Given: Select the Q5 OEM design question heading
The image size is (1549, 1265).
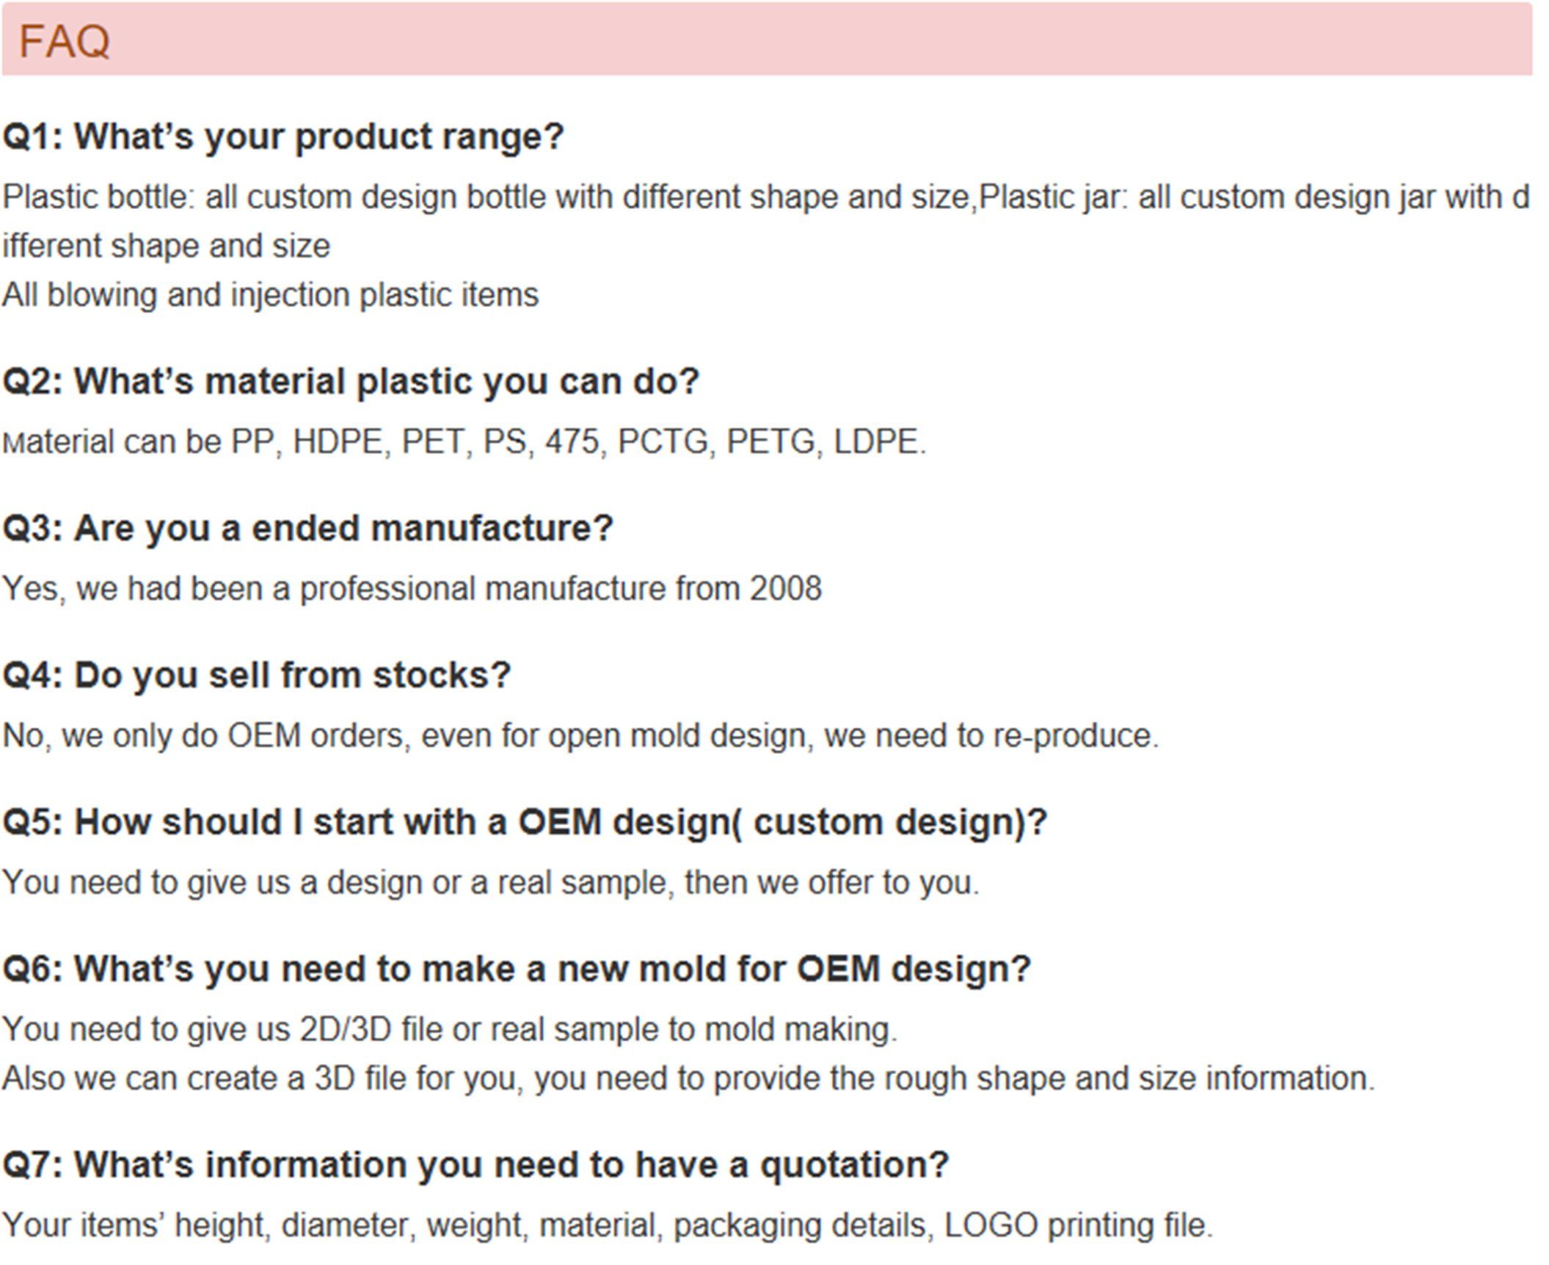Looking at the screenshot, I should point(525,823).
